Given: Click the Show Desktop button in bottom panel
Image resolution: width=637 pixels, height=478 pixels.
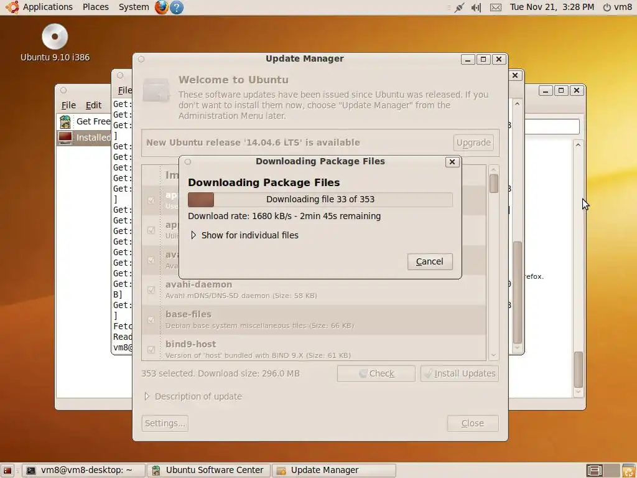Looking at the screenshot, I should 7,471.
